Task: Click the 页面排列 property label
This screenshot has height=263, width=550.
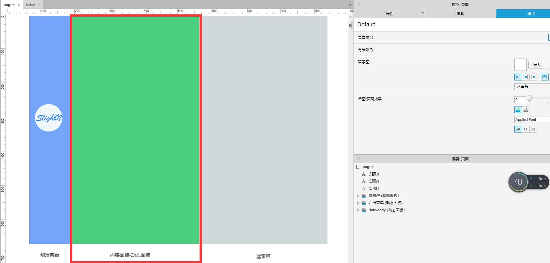Action: [x=366, y=37]
